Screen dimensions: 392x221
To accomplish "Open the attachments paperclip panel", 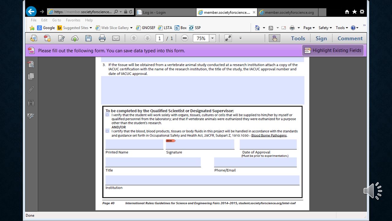I will click(x=31, y=90).
